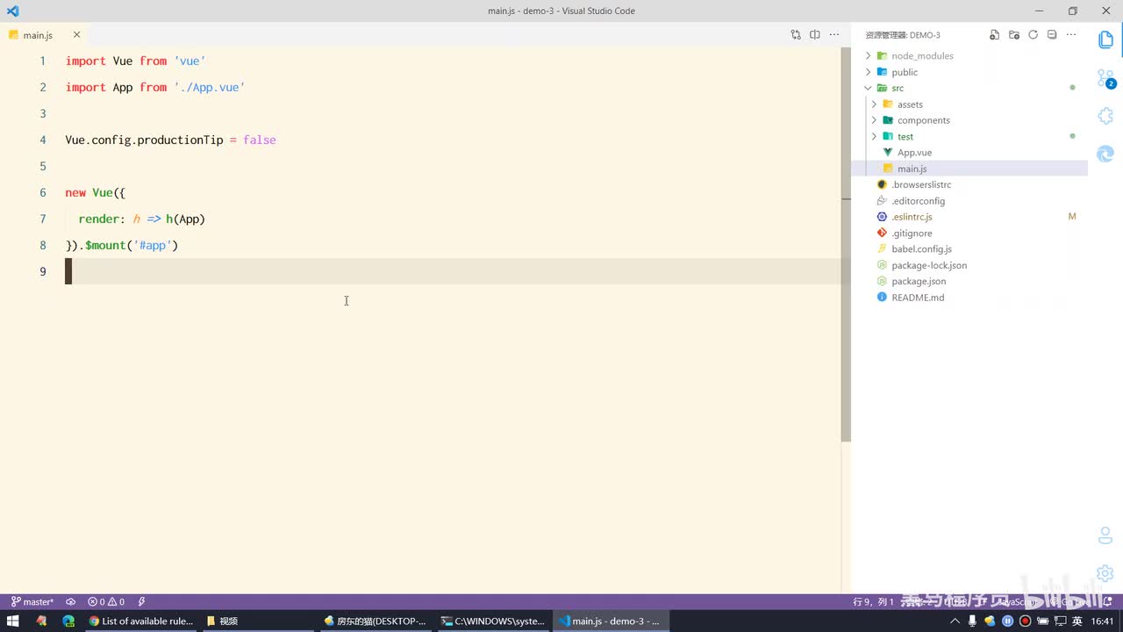
Task: Click the taskbar clock showing 16:41
Action: (1103, 621)
